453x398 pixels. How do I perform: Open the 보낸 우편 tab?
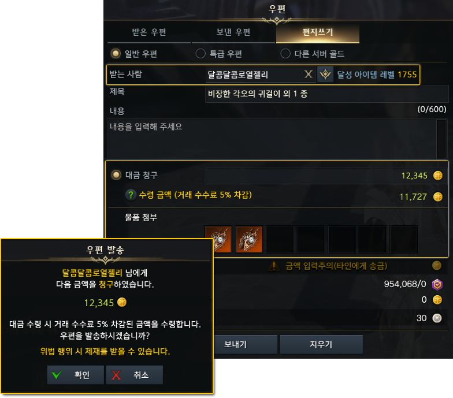click(x=233, y=32)
